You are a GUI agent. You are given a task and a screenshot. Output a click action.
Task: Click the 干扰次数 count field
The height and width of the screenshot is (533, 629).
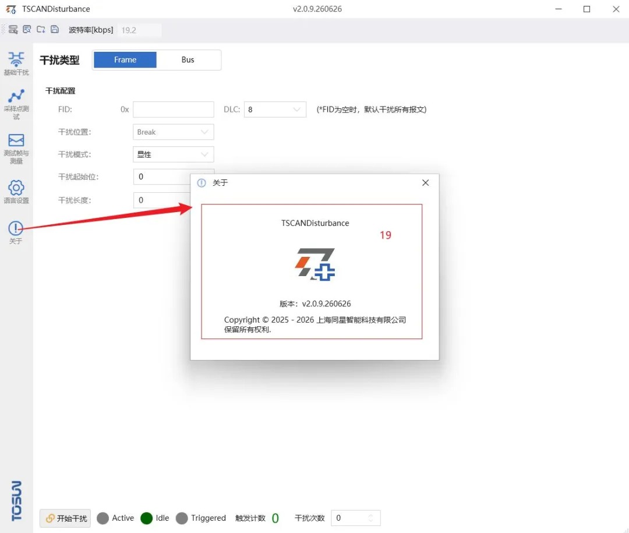pos(355,518)
